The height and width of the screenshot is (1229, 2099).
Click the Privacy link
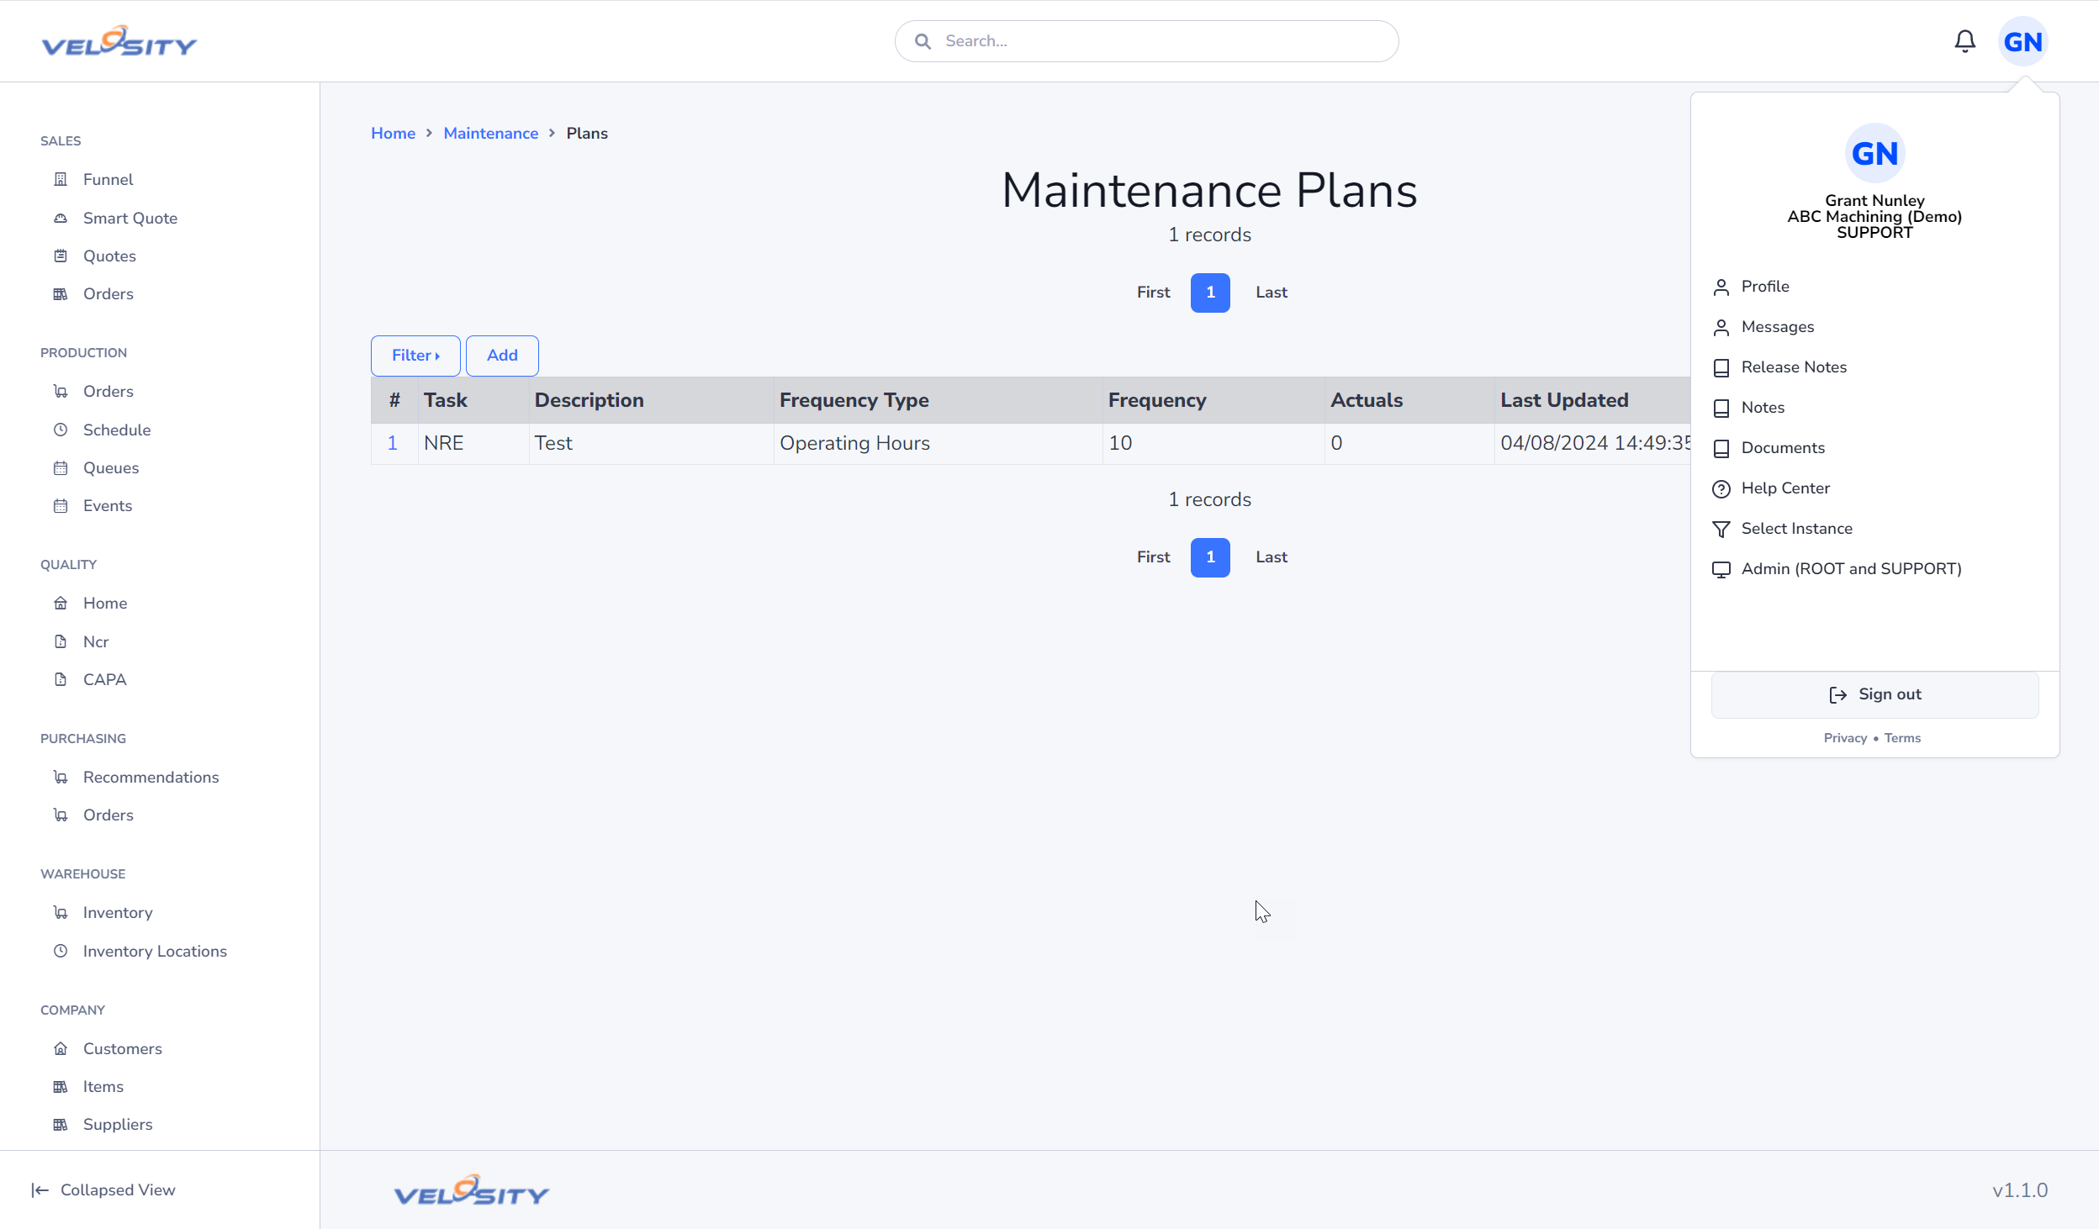[x=1845, y=737]
